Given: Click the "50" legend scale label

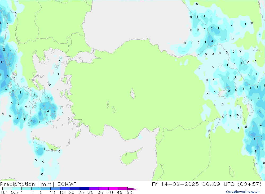Looking at the screenshot, I should tap(129, 192).
